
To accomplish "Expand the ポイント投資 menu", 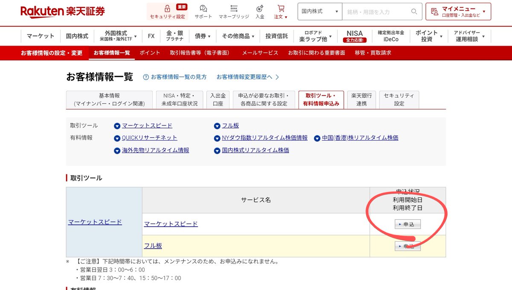I will [x=429, y=36].
